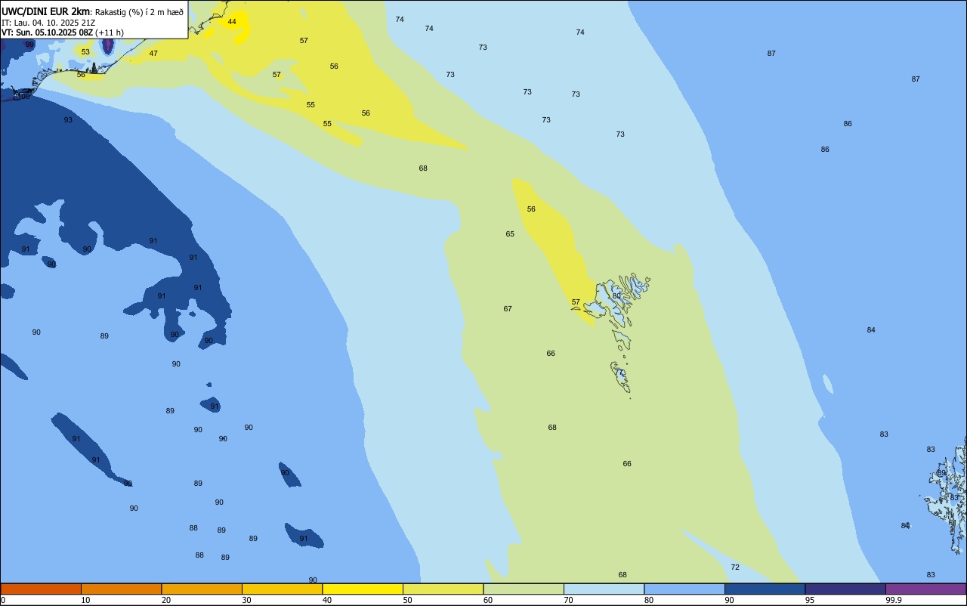Click the init time 'IT: Lau. 04. 10. 2025 21Z'
The width and height of the screenshot is (967, 606).
pos(48,23)
